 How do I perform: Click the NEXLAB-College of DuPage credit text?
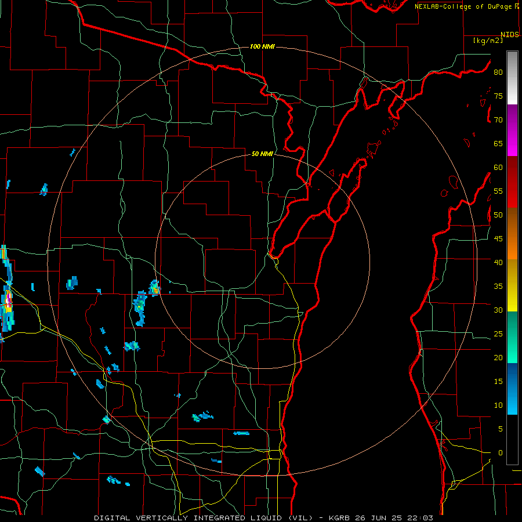pyautogui.click(x=463, y=6)
